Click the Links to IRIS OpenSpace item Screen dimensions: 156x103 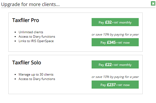click(x=36, y=41)
